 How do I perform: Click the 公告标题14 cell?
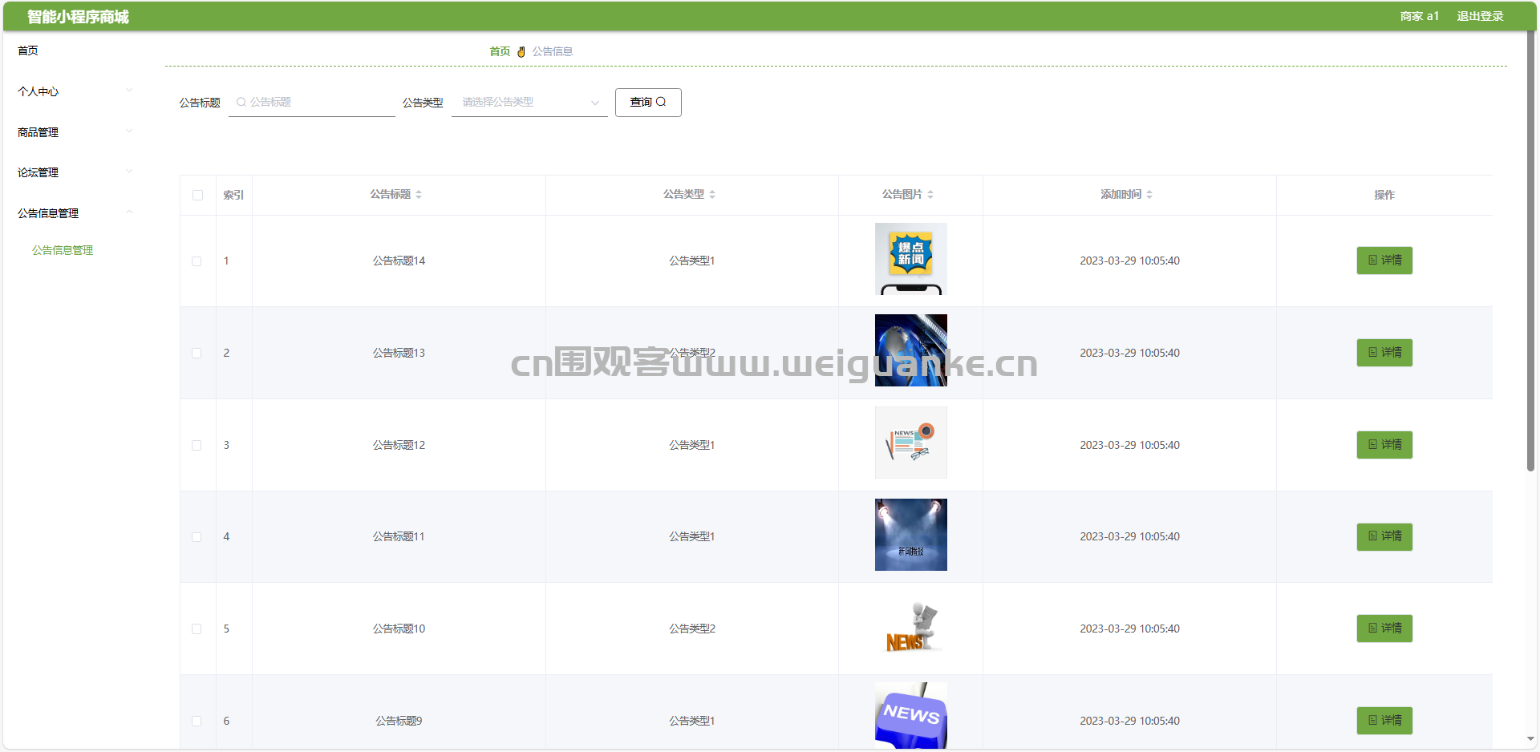(399, 261)
